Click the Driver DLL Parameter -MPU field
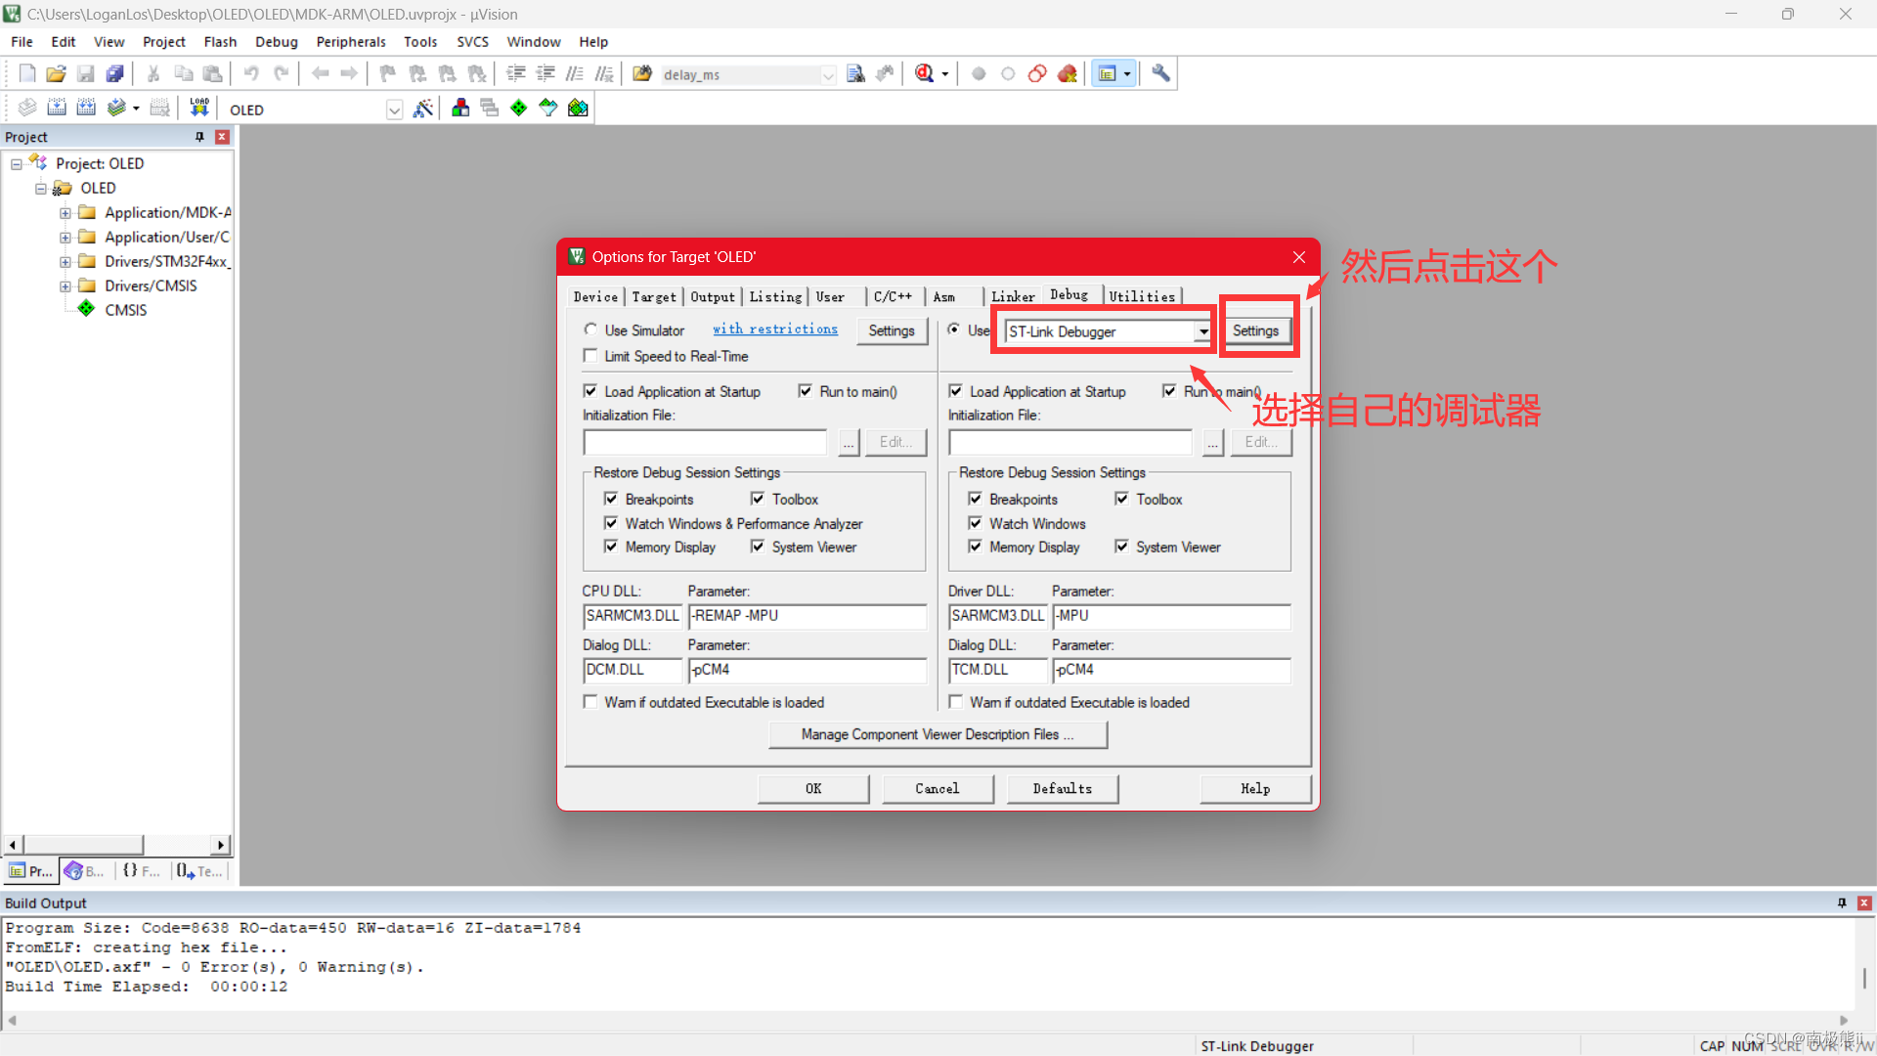 point(1171,616)
